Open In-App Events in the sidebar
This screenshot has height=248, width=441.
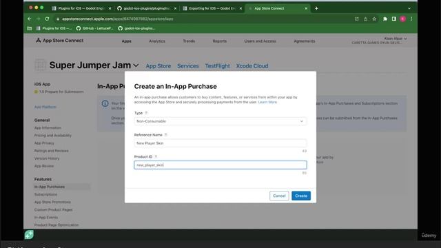pos(46,218)
